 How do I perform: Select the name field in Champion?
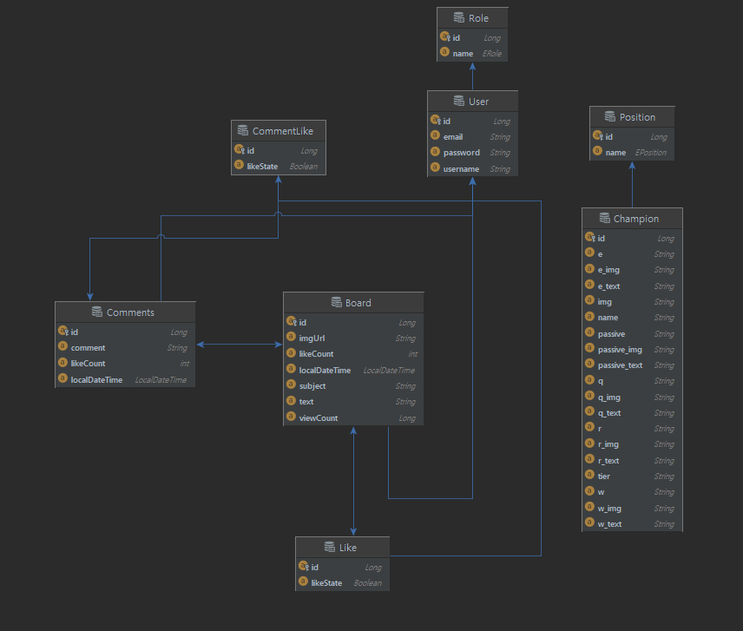632,318
